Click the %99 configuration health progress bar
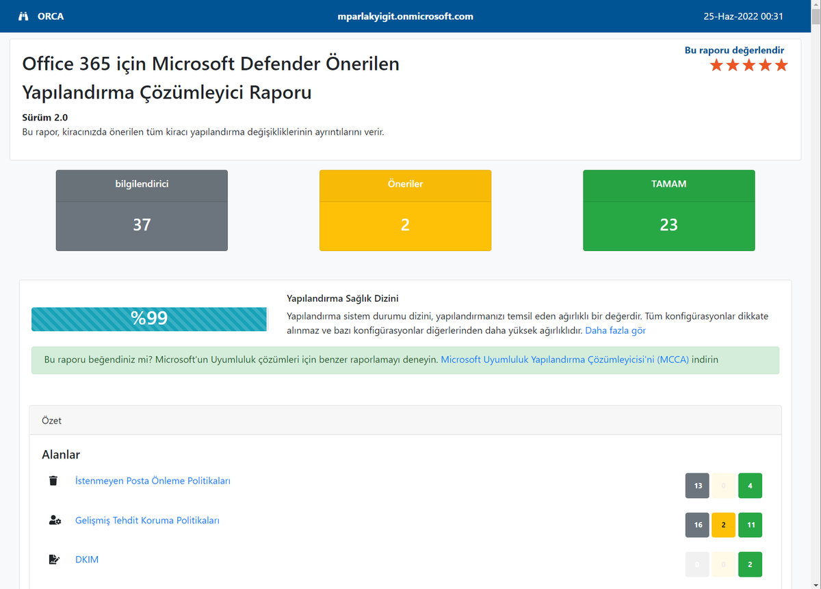The width and height of the screenshot is (821, 589). click(149, 319)
